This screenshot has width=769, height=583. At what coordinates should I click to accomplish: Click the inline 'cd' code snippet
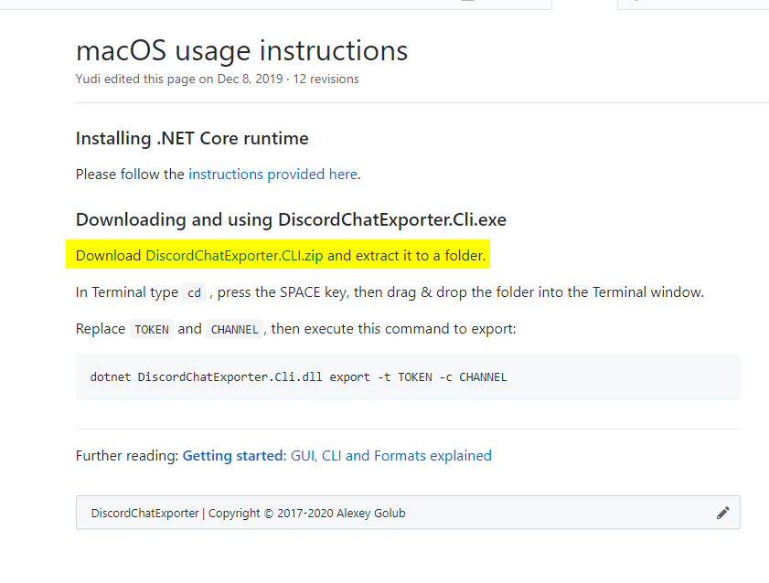[194, 292]
